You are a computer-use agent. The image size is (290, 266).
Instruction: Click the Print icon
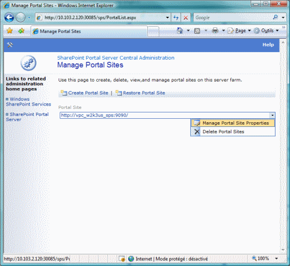pos(215,31)
